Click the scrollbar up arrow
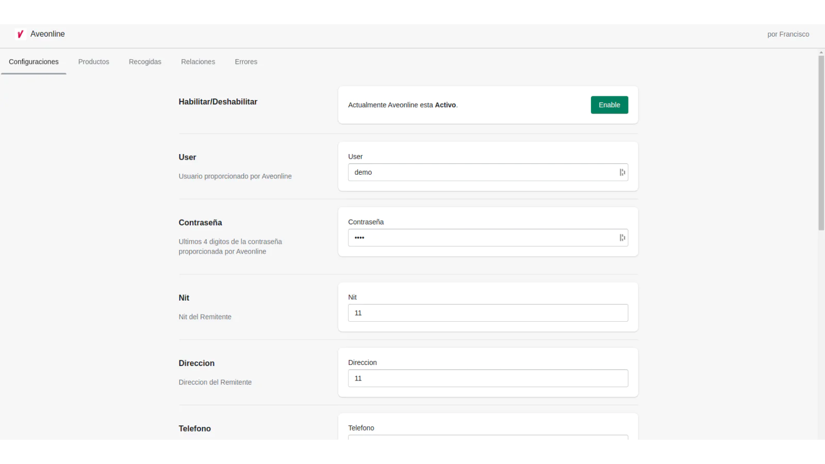The height and width of the screenshot is (464, 825). pyautogui.click(x=821, y=53)
